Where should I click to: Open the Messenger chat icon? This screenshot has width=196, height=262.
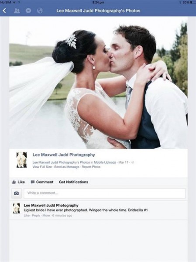coord(28,10)
